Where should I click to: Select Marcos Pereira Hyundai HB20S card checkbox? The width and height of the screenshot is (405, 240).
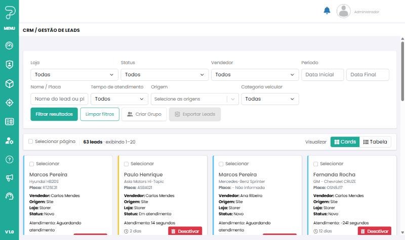[x=31, y=164]
